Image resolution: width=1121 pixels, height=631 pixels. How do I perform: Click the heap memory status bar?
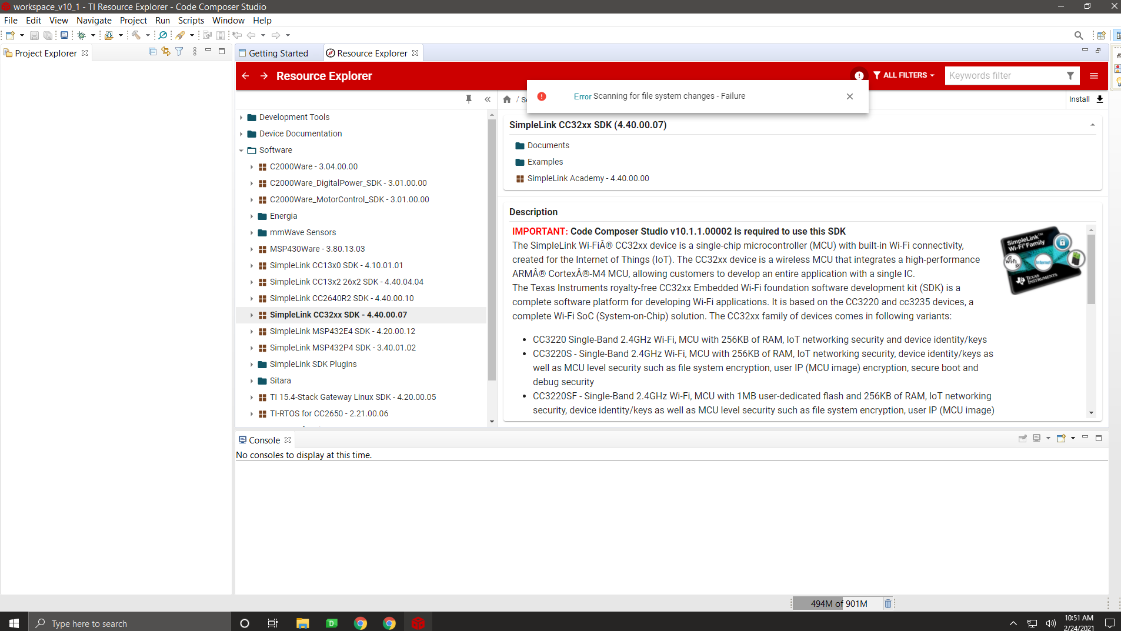tap(838, 603)
